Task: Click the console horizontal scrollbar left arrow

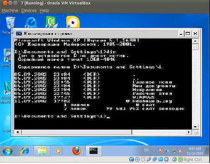Action: click(x=18, y=132)
